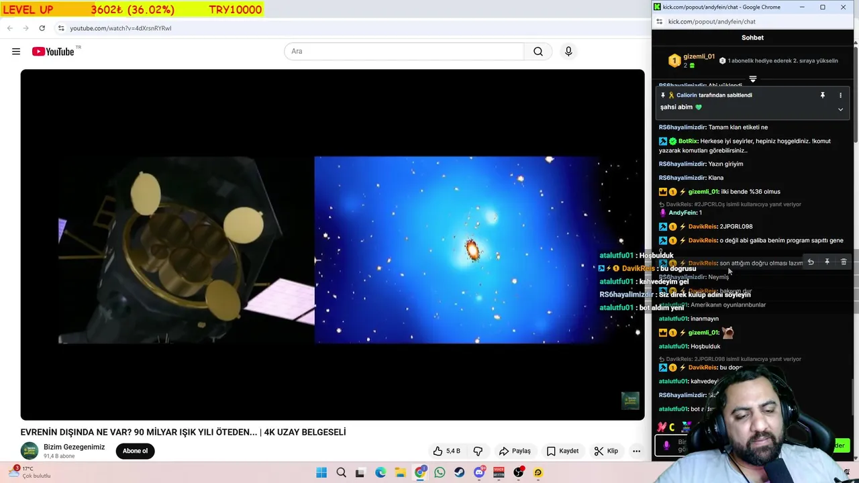This screenshot has height=483, width=859.
Task: Go back with the browser back arrow
Action: pos(9,28)
